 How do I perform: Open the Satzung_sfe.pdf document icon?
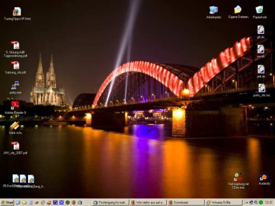pyautogui.click(x=15, y=65)
